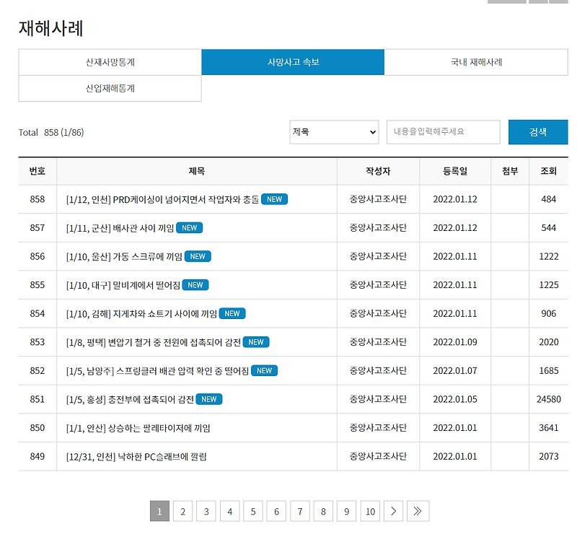This screenshot has height=550, width=577.
Task: Click date 2022.01.07 cell
Action: point(455,371)
